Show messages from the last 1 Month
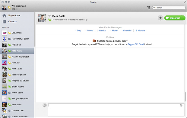 (x=114, y=30)
